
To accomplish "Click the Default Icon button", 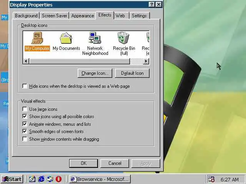I will pyautogui.click(x=132, y=73).
